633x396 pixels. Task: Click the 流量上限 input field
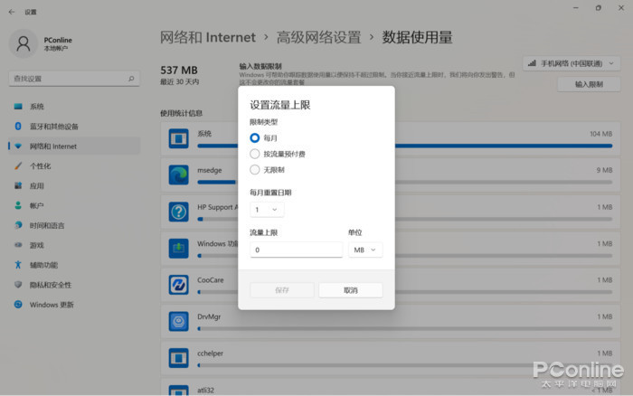296,250
